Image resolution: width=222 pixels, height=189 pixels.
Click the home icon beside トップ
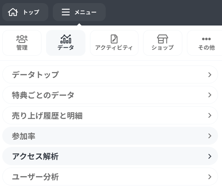(13, 12)
